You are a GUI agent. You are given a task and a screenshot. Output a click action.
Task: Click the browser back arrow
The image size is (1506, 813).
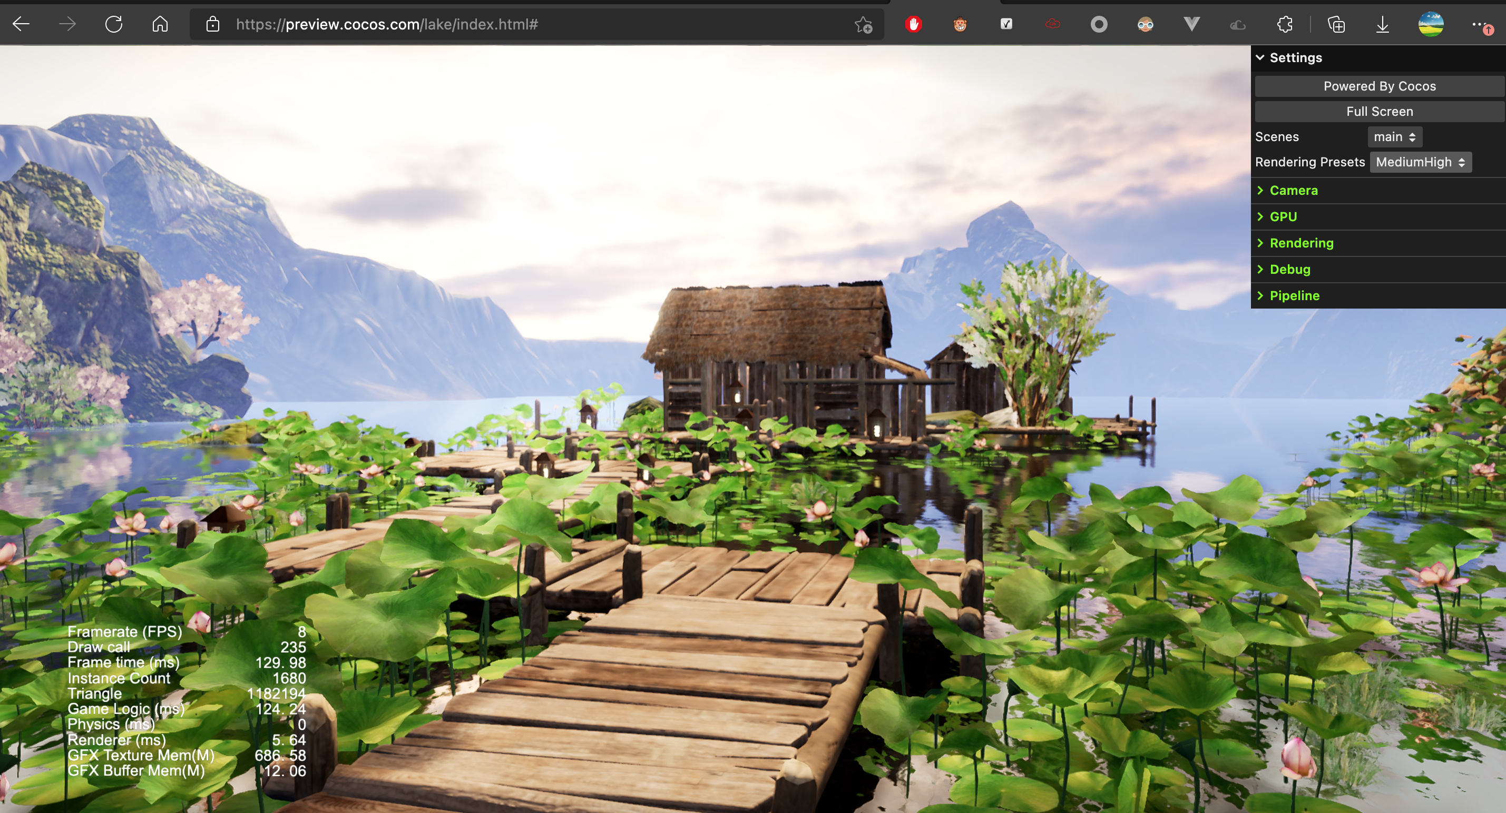coord(21,24)
